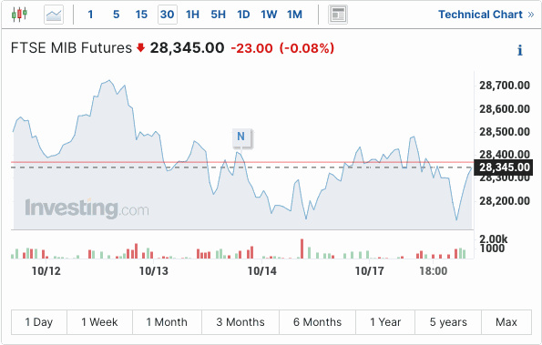542x345 pixels.
Task: Switch to 1D interval
Action: (243, 15)
